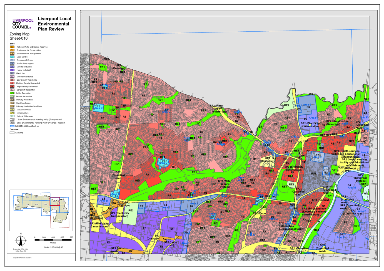Click the SP2 Infrastructure legend swatch
This screenshot has height=271, width=384.
12,113
